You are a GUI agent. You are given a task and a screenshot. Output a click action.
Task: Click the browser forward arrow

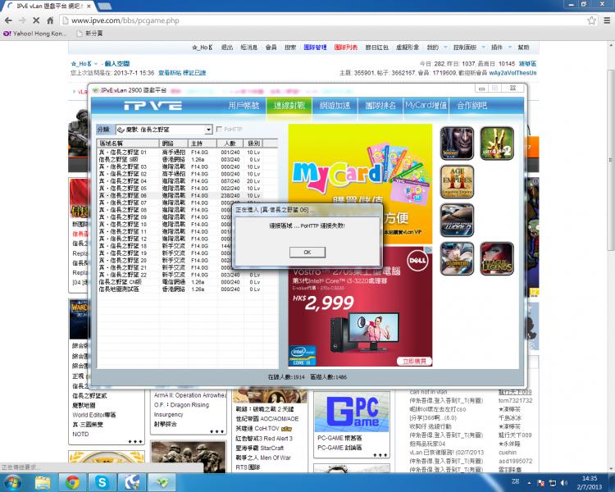[x=22, y=20]
